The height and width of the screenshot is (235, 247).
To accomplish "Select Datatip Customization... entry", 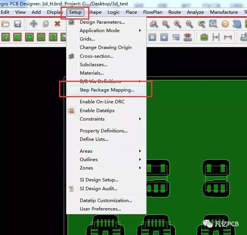I will tap(106, 201).
